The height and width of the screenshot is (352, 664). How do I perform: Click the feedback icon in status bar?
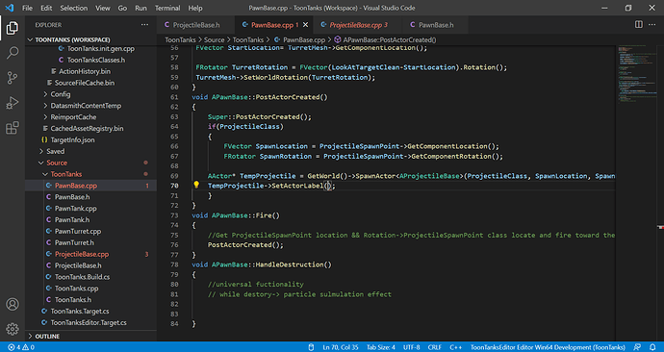tap(637, 347)
